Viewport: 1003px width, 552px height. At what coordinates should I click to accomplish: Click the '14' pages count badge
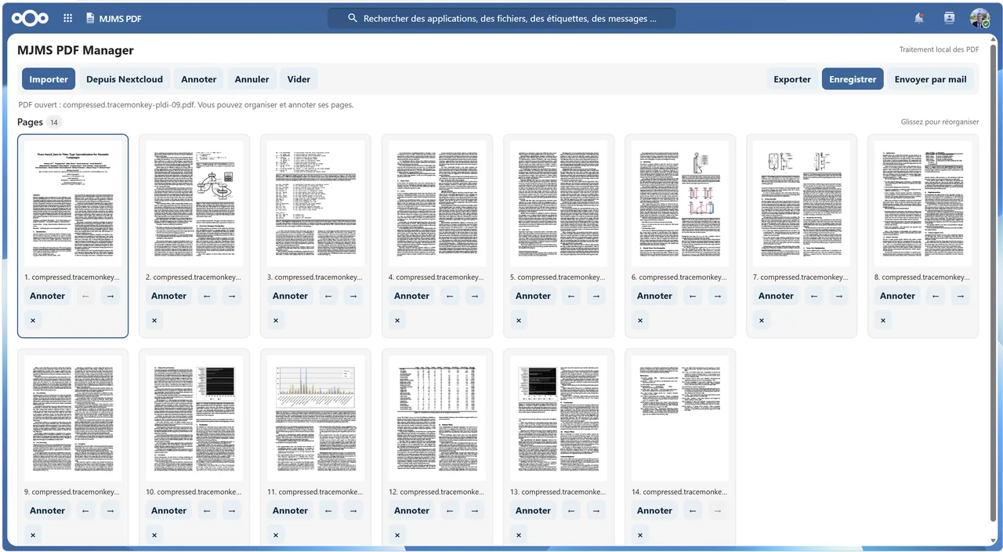(x=53, y=122)
